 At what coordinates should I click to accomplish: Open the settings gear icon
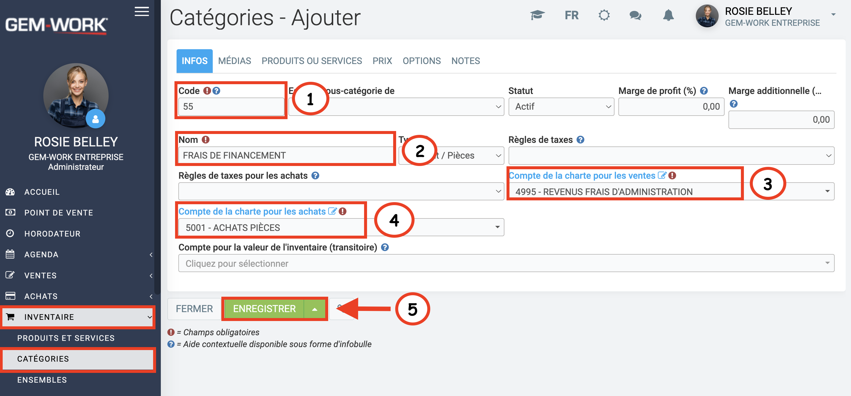[x=604, y=15]
